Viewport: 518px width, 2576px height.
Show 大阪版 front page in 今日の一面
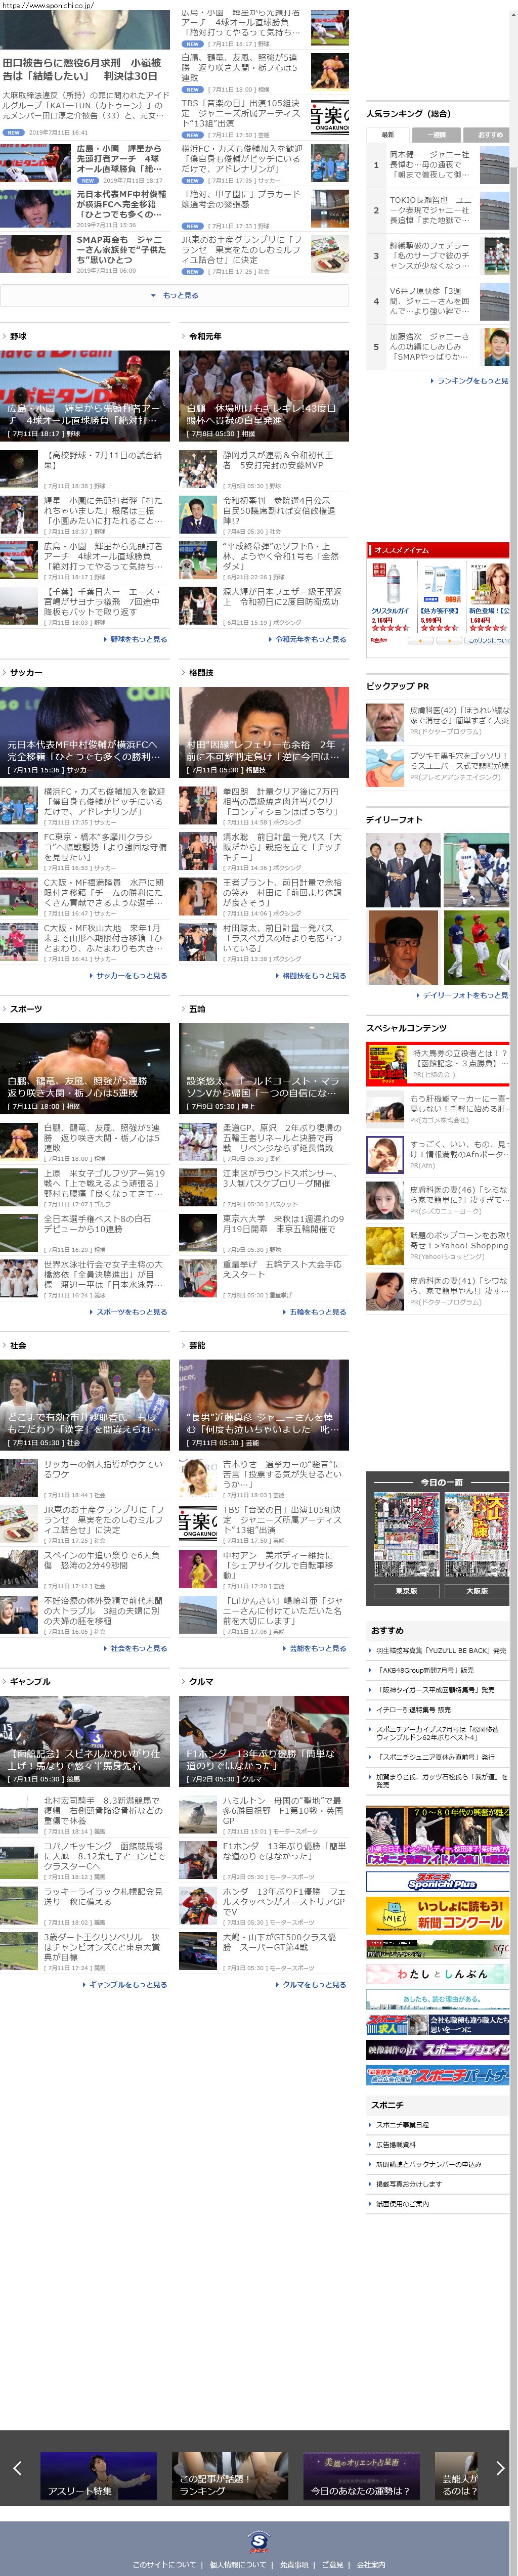476,1590
